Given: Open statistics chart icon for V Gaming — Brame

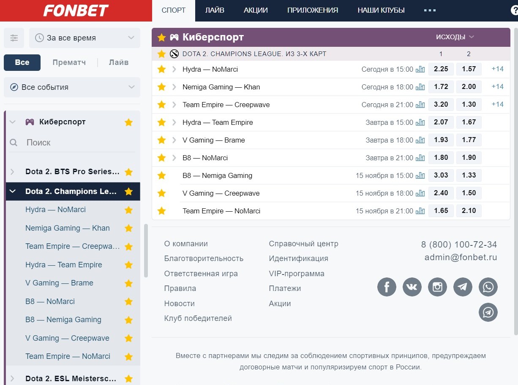Looking at the screenshot, I should [420, 140].
